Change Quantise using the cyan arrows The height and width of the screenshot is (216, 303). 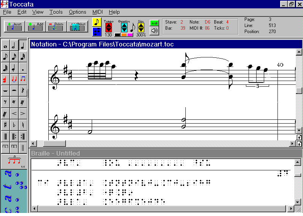pos(124,27)
